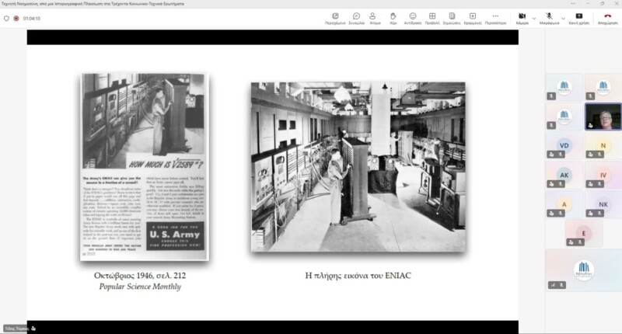This screenshot has height=334, width=622.
Task: Expand the microphone options chevron
Action: 563,19
